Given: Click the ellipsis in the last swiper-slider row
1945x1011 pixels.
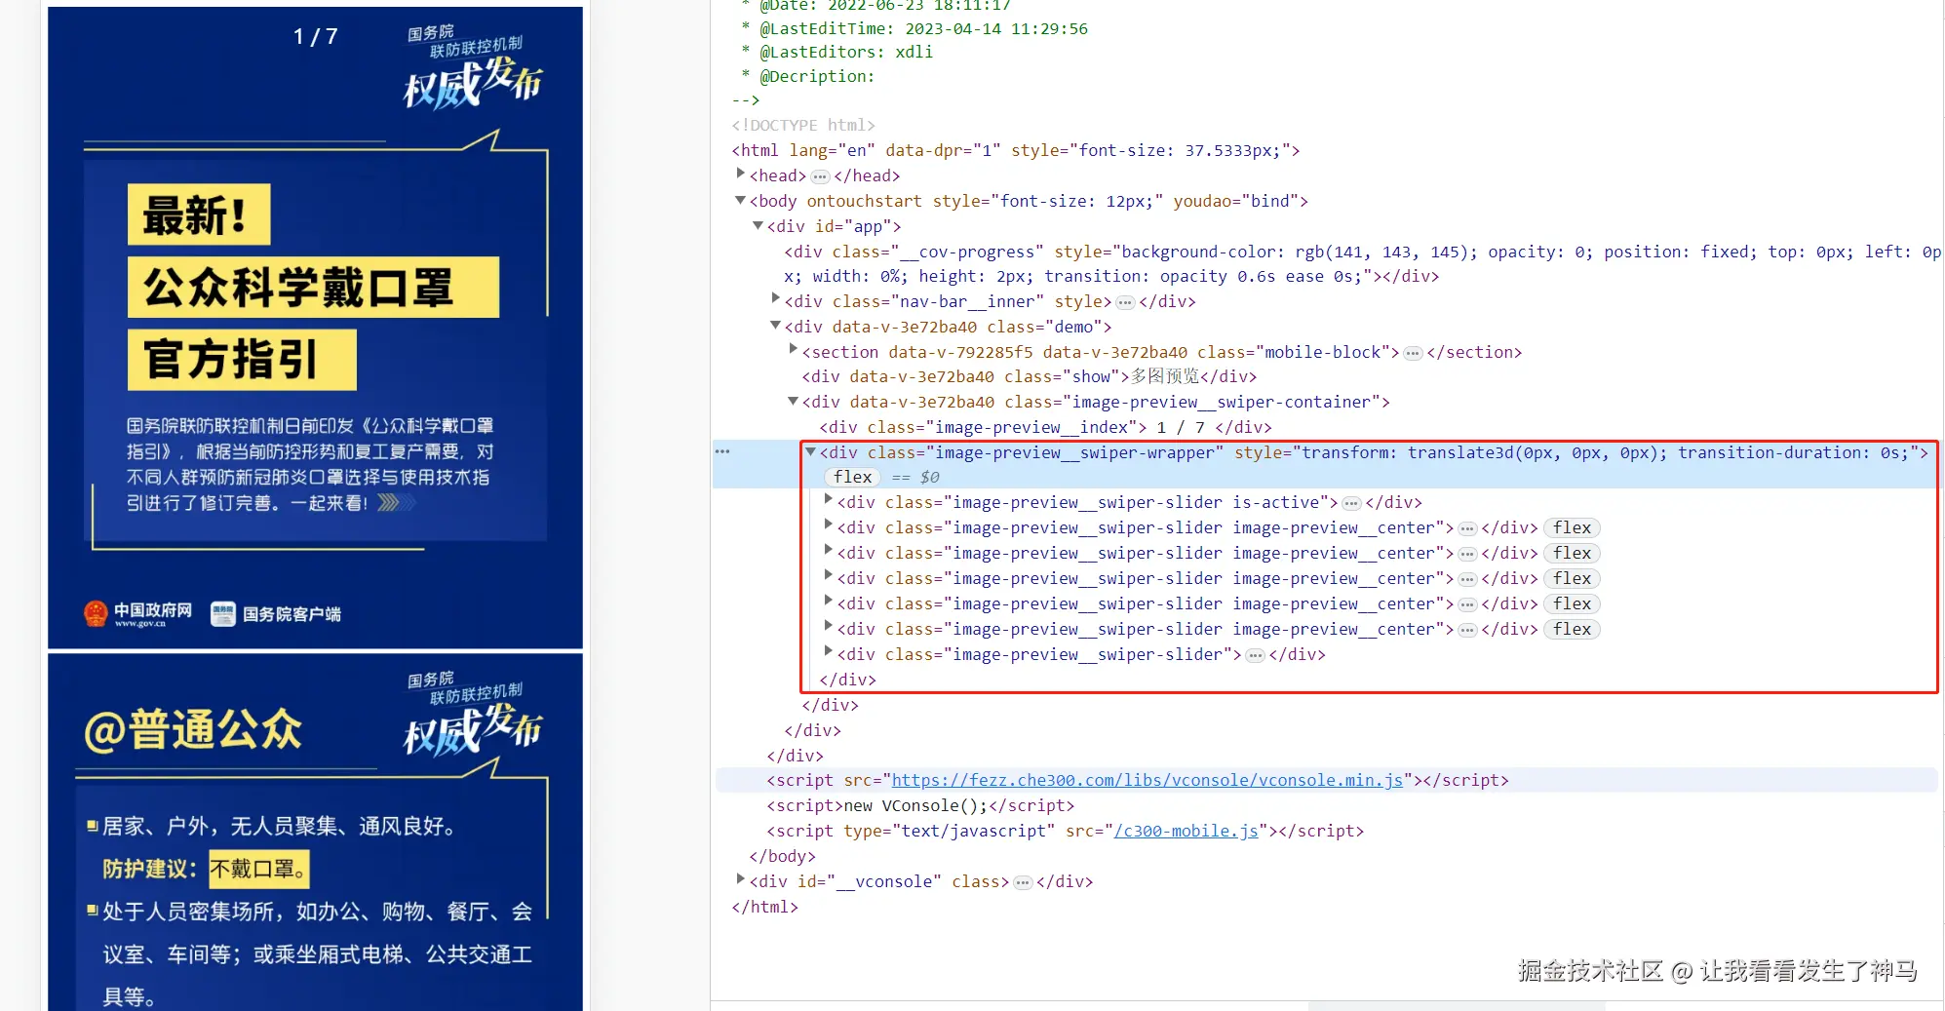Looking at the screenshot, I should click(x=1256, y=656).
